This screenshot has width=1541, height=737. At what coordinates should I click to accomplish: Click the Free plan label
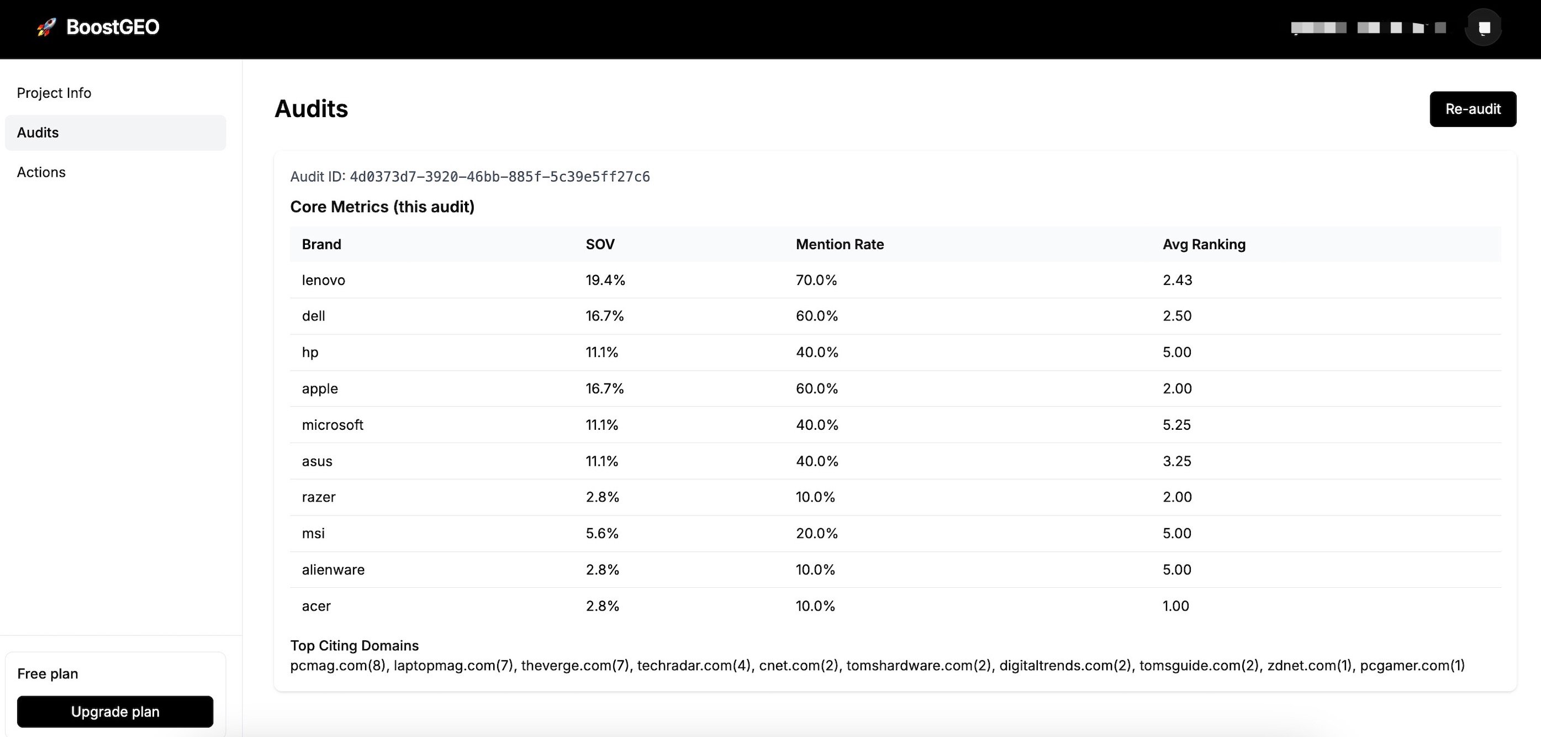coord(48,673)
